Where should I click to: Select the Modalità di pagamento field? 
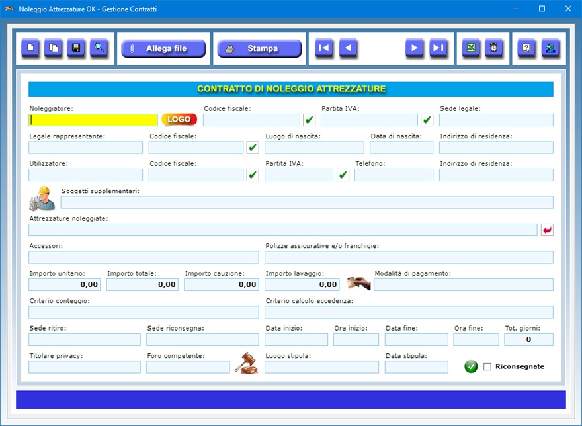(464, 285)
